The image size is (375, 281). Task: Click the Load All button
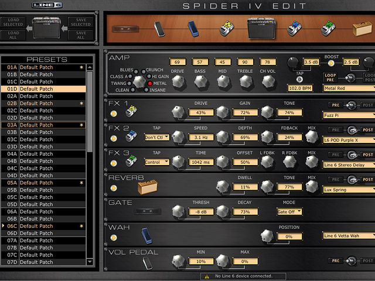pos(13,35)
